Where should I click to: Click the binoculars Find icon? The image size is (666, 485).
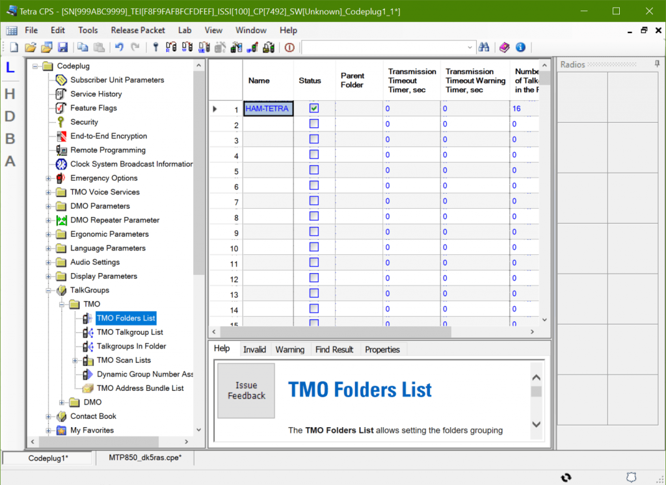(484, 47)
